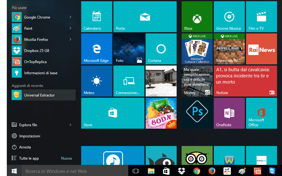This screenshot has width=282, height=176.
Task: Open the Rai News tile
Action: 261,49
